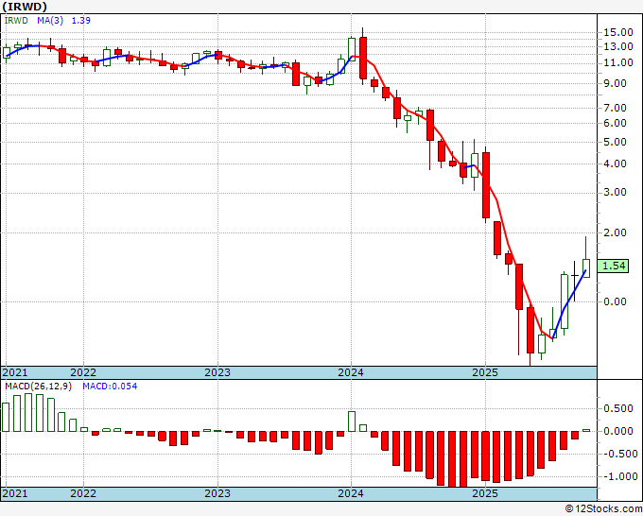The height and width of the screenshot is (516, 643).
Task: Click the MACD:0.054 value label
Action: [x=110, y=387]
